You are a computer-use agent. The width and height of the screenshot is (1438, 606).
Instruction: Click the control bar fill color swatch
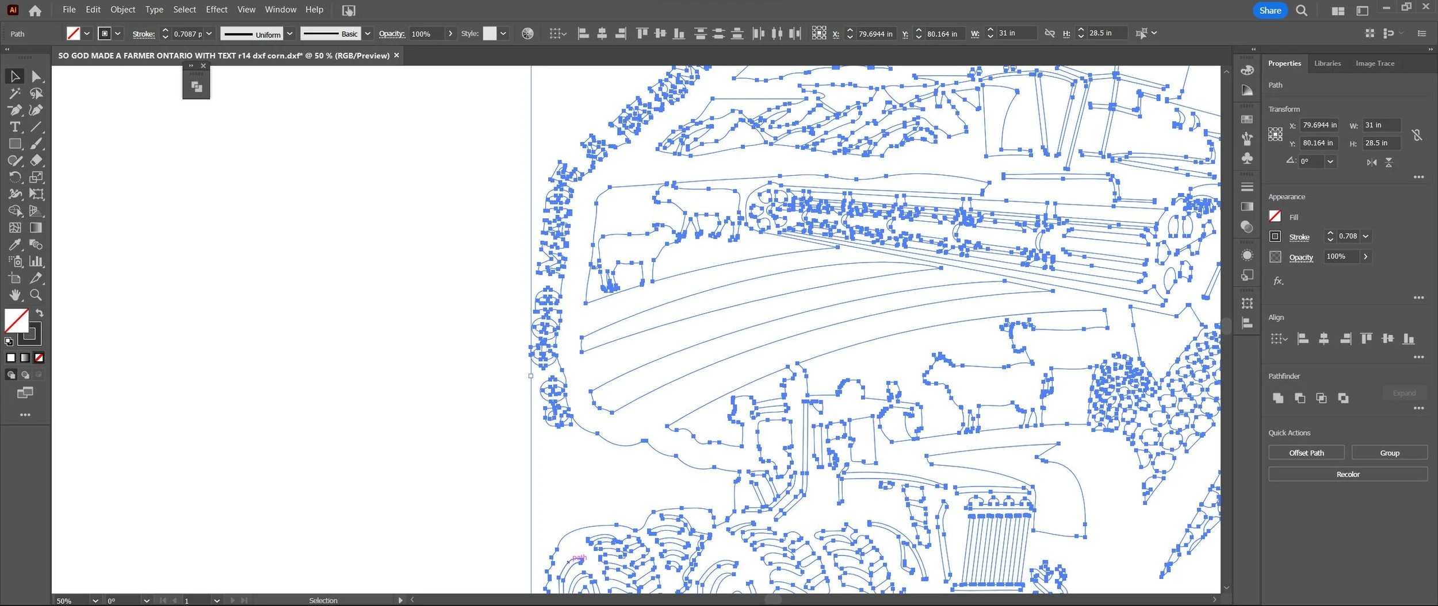click(73, 33)
